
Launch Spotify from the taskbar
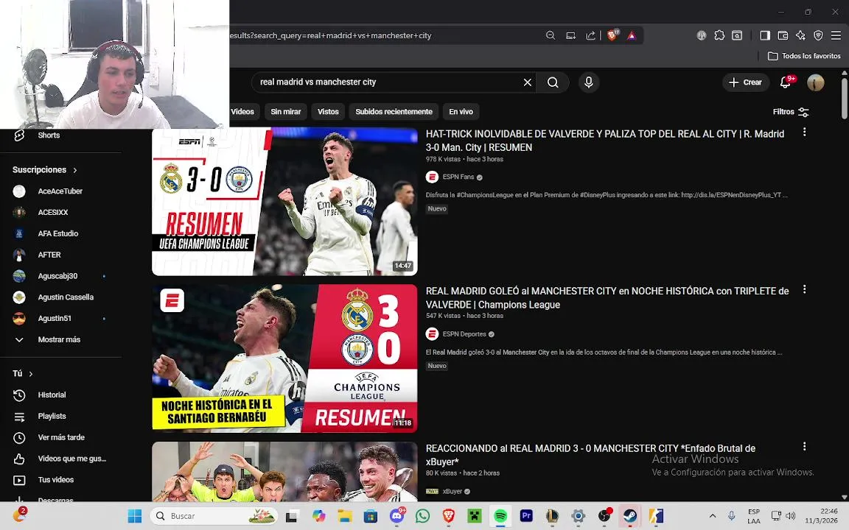(501, 516)
